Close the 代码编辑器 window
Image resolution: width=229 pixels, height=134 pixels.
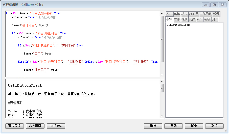[223, 5]
